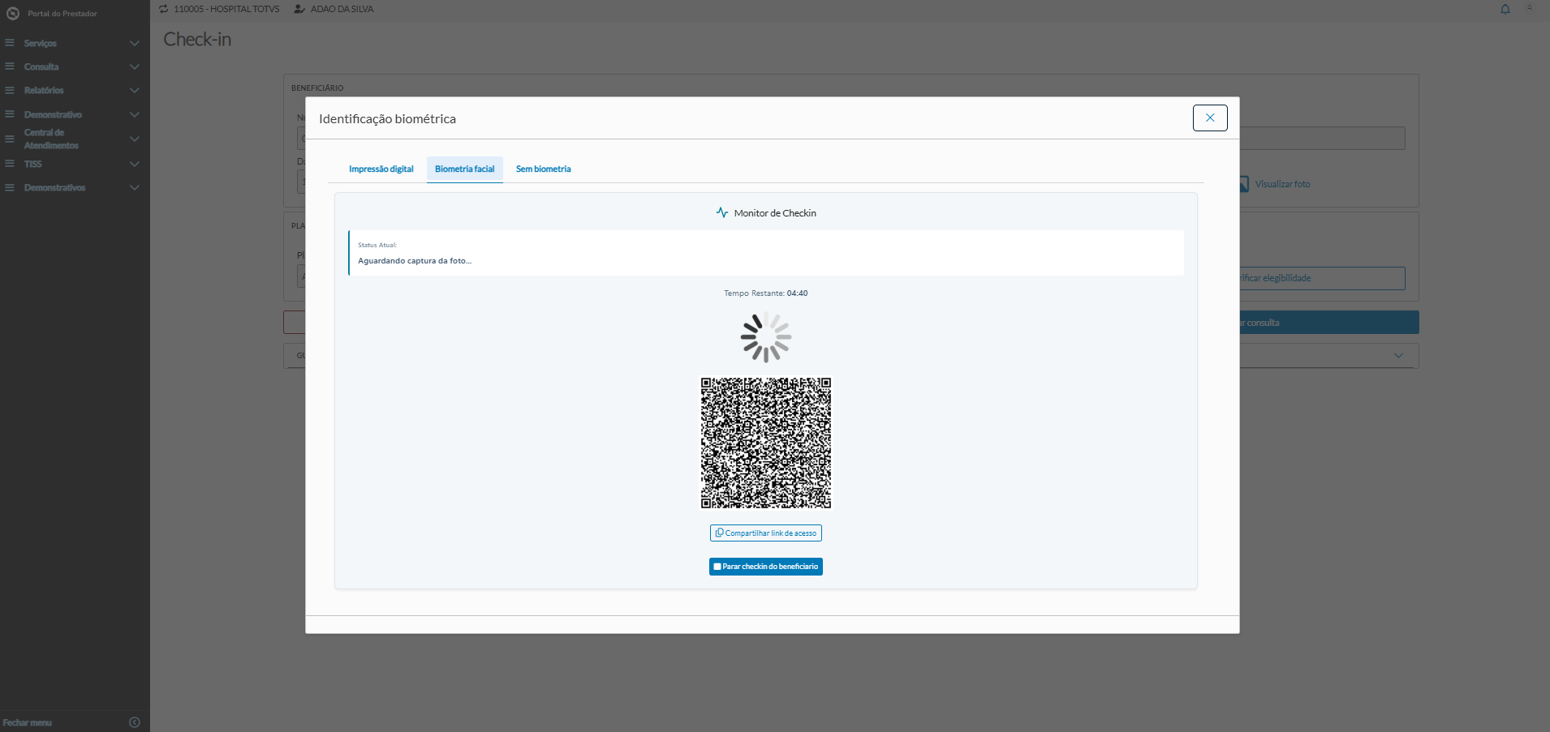Click the Tempo Restante 04:40 timer
This screenshot has height=732, width=1550.
766,293
